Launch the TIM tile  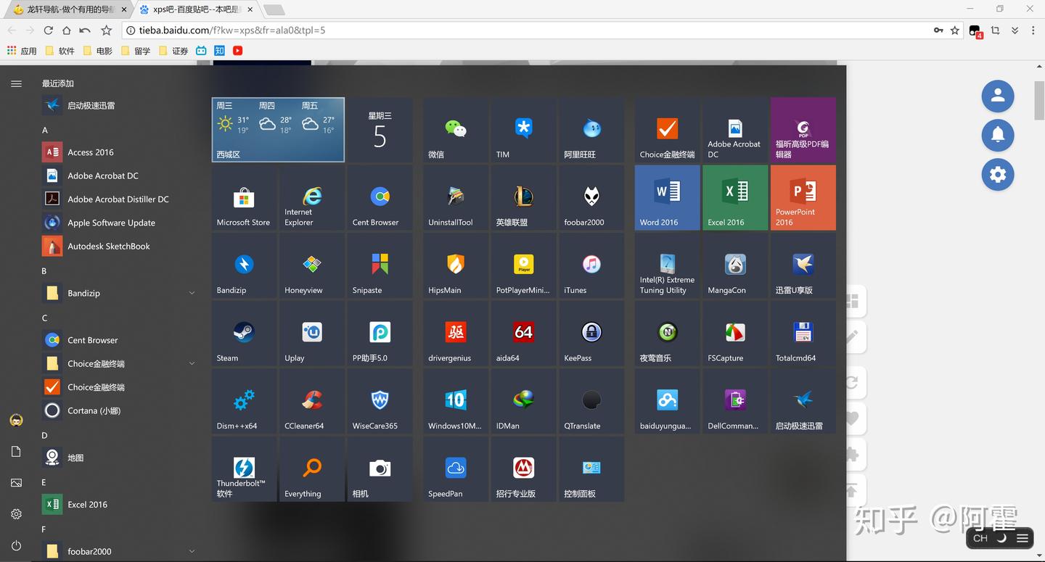[523, 130]
